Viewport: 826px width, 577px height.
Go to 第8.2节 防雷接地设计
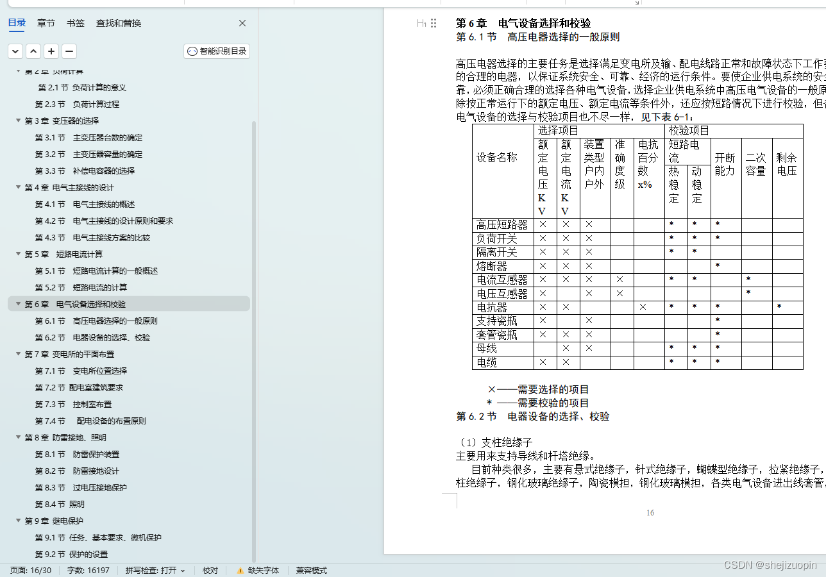[77, 471]
